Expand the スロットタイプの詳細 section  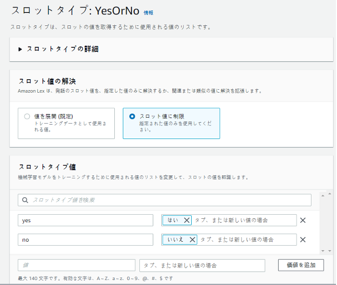point(20,49)
